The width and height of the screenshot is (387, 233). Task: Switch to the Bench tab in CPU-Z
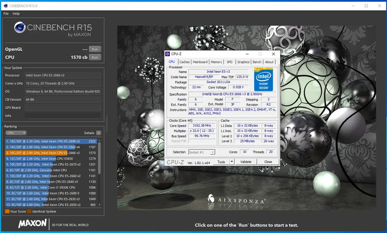[257, 62]
